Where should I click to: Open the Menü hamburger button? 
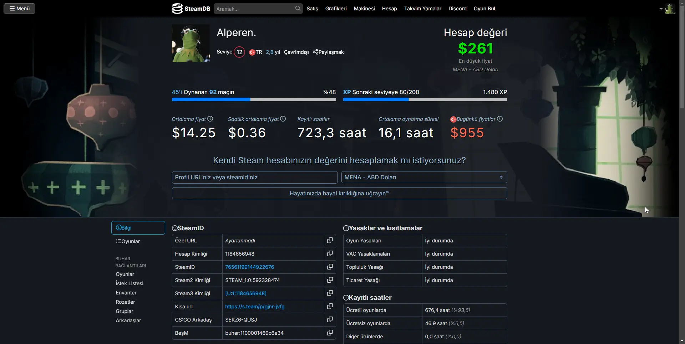(19, 9)
